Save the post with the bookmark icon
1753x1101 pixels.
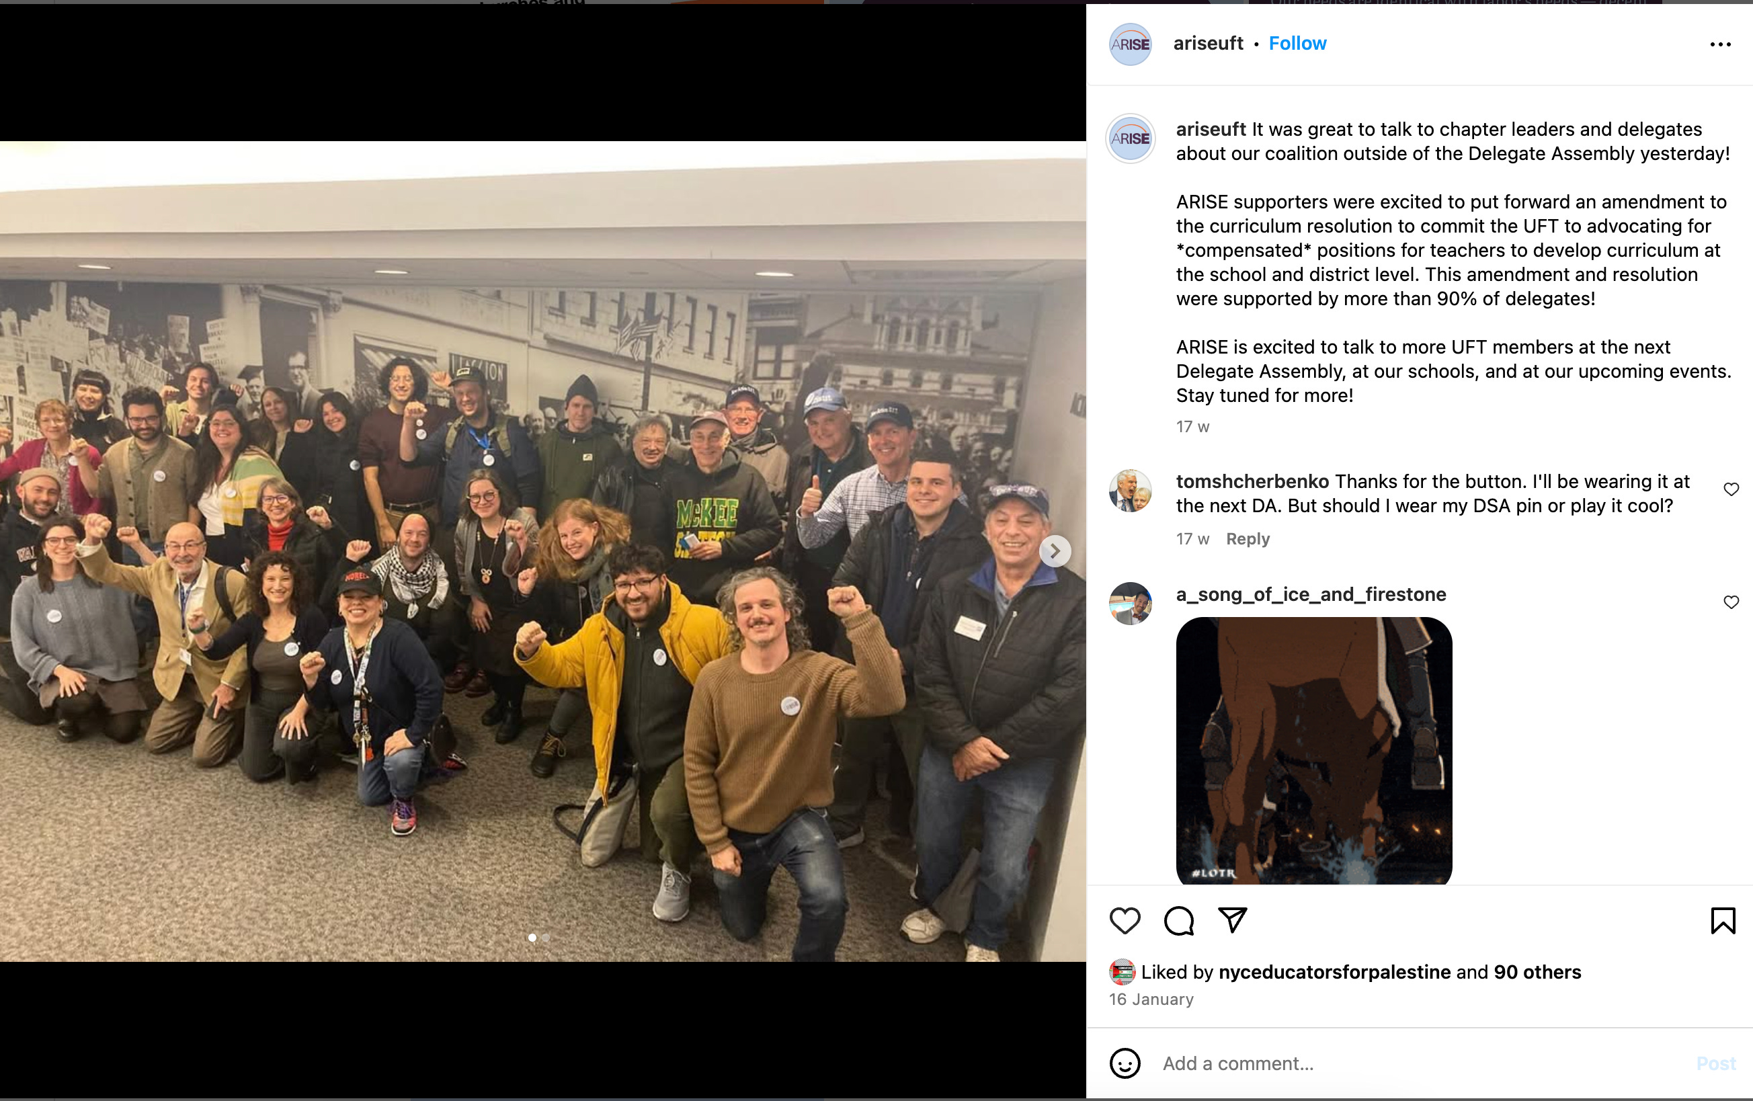point(1723,920)
